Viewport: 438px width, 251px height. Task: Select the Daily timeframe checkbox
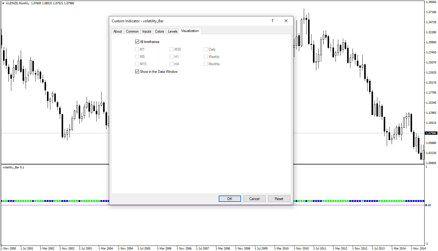click(x=206, y=49)
